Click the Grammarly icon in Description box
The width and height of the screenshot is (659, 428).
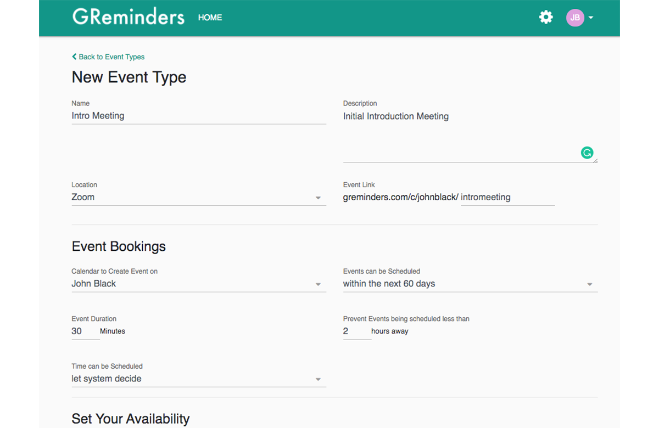coord(587,153)
